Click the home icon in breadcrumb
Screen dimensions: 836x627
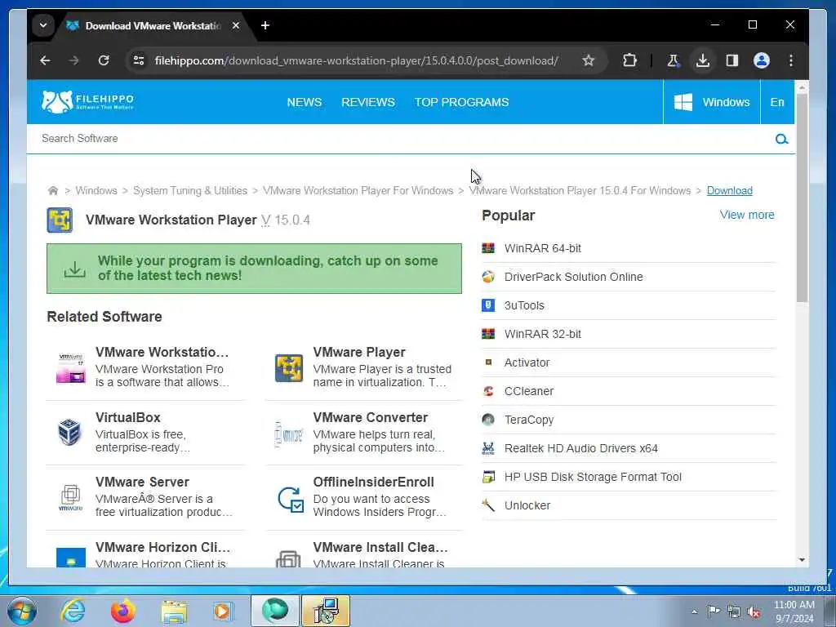tap(53, 190)
